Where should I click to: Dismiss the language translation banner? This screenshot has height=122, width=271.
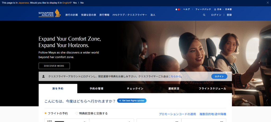tap(268, 3)
